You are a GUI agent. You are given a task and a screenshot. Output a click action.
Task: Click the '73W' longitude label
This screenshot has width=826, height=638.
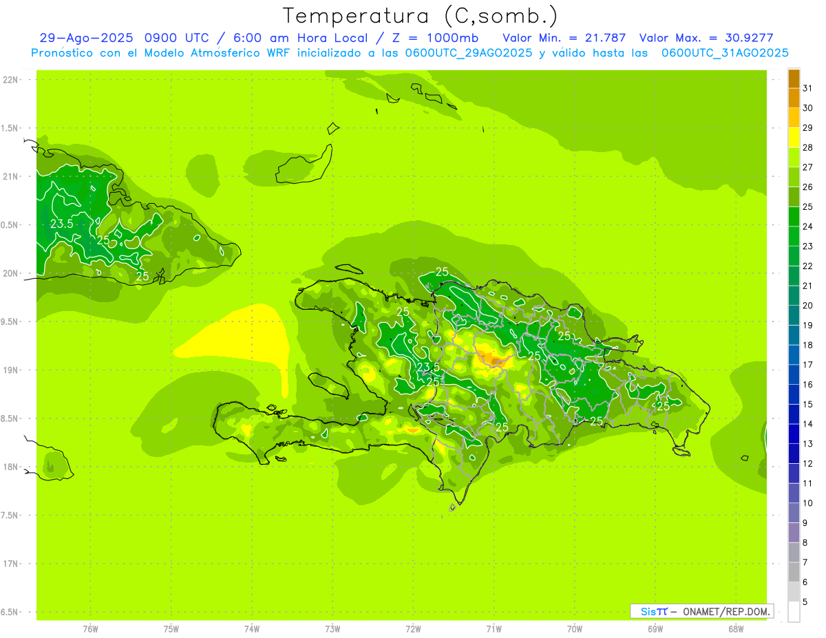pyautogui.click(x=332, y=628)
